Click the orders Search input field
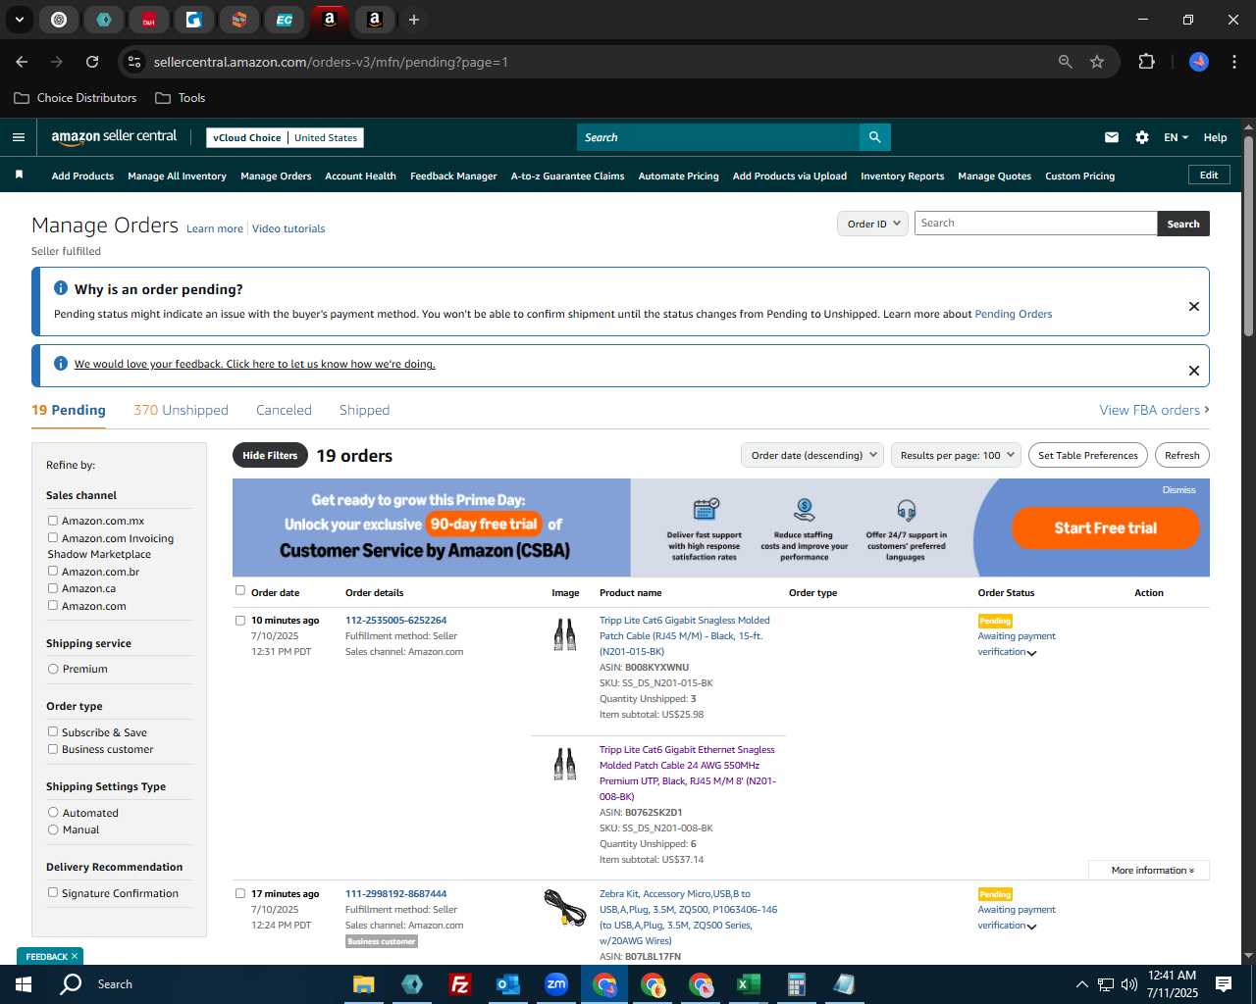Screen dimensions: 1256x1004 click(x=1035, y=224)
